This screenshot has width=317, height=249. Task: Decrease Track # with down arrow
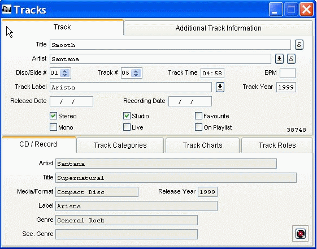pyautogui.click(x=136, y=75)
